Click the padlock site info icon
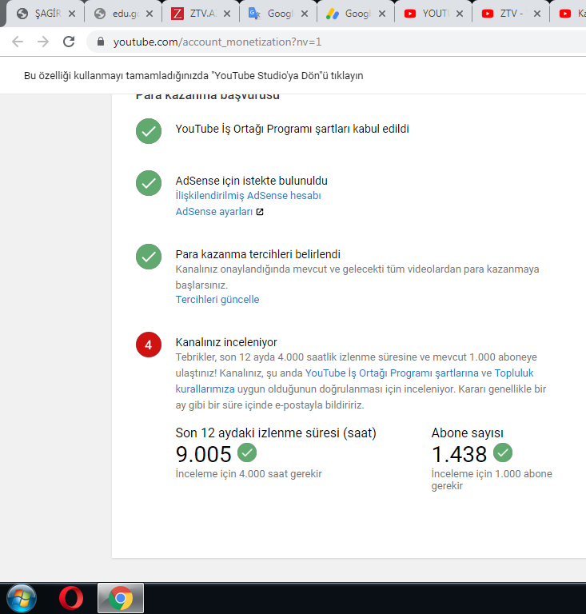Image resolution: width=586 pixels, height=614 pixels. [101, 42]
